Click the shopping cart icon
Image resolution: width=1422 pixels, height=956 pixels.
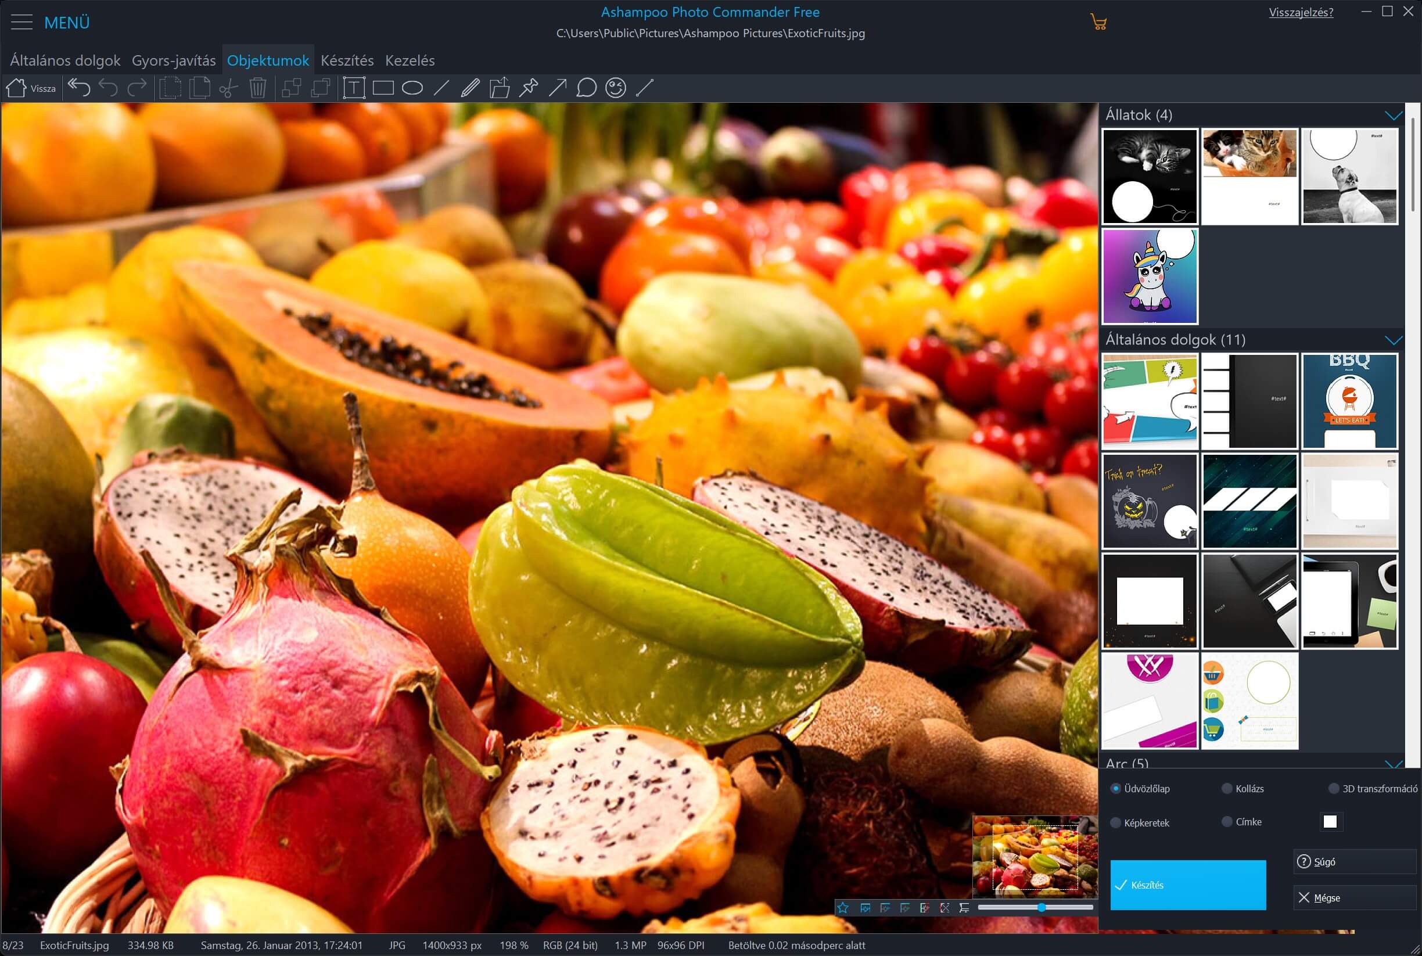click(x=1099, y=23)
